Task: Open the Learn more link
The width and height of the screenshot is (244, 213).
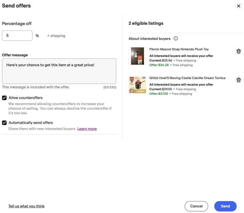Action: (x=87, y=129)
